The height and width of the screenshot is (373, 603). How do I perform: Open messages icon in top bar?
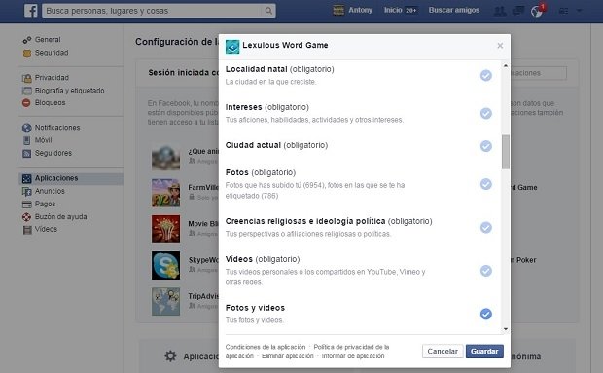tap(518, 11)
